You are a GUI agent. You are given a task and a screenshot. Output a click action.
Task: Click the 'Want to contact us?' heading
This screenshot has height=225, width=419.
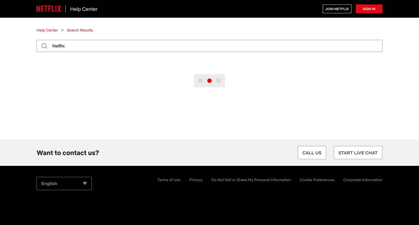[68, 153]
